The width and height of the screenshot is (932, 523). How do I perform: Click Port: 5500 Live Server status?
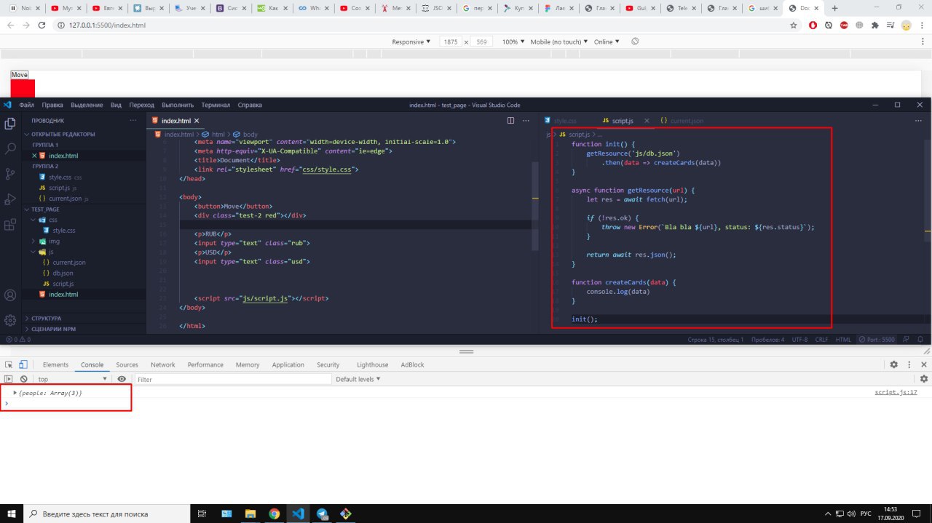pyautogui.click(x=877, y=340)
